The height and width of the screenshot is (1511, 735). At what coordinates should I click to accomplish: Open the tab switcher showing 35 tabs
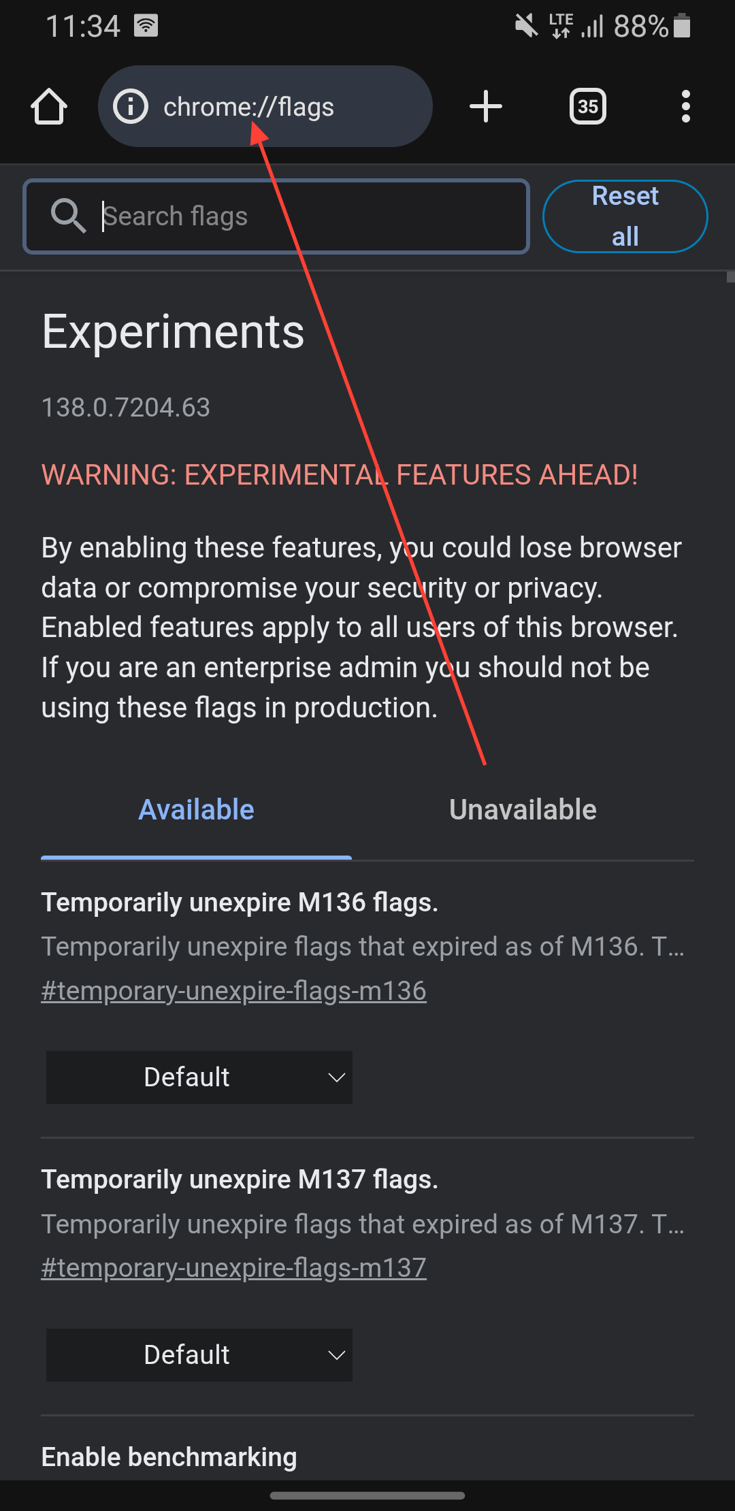[587, 106]
